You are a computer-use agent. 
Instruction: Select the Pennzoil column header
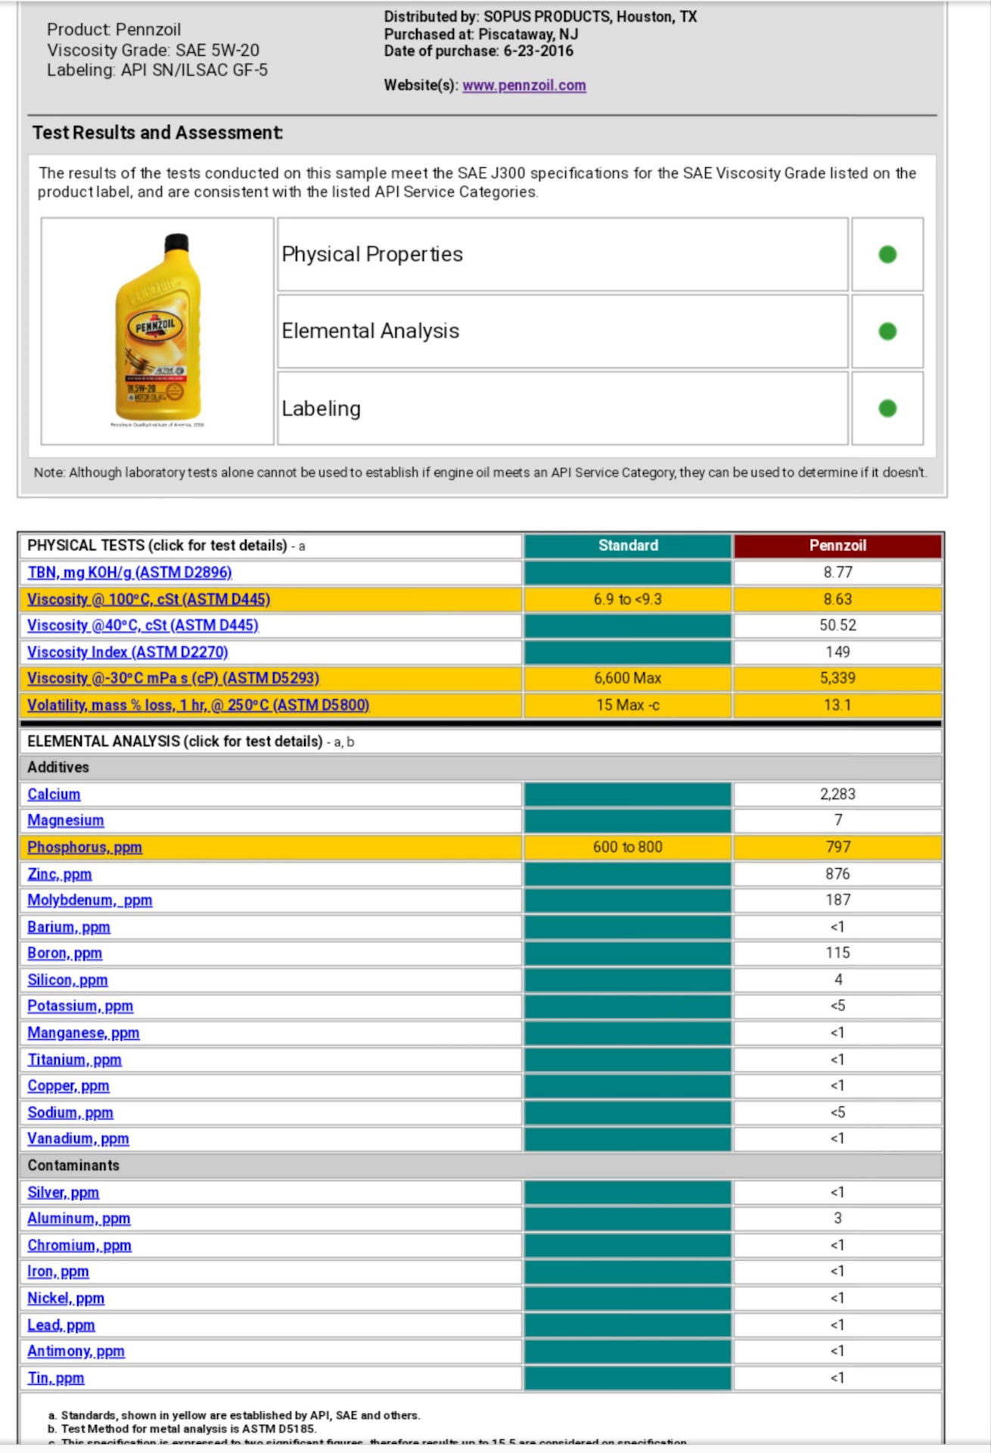click(x=837, y=546)
